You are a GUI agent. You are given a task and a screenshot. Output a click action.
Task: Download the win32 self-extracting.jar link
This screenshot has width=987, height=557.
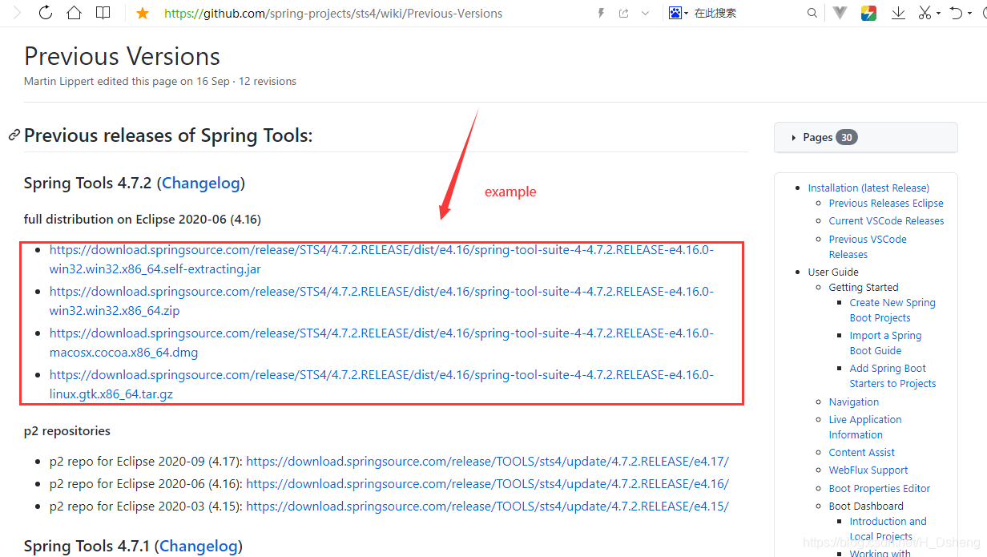click(381, 260)
